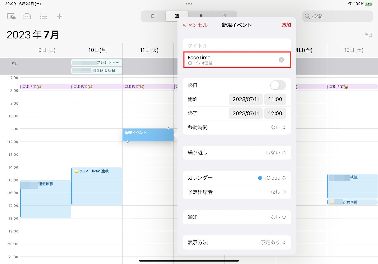The image size is (378, 264).
Task: Open the カレンダー iCloud dropdown
Action: click(237, 178)
